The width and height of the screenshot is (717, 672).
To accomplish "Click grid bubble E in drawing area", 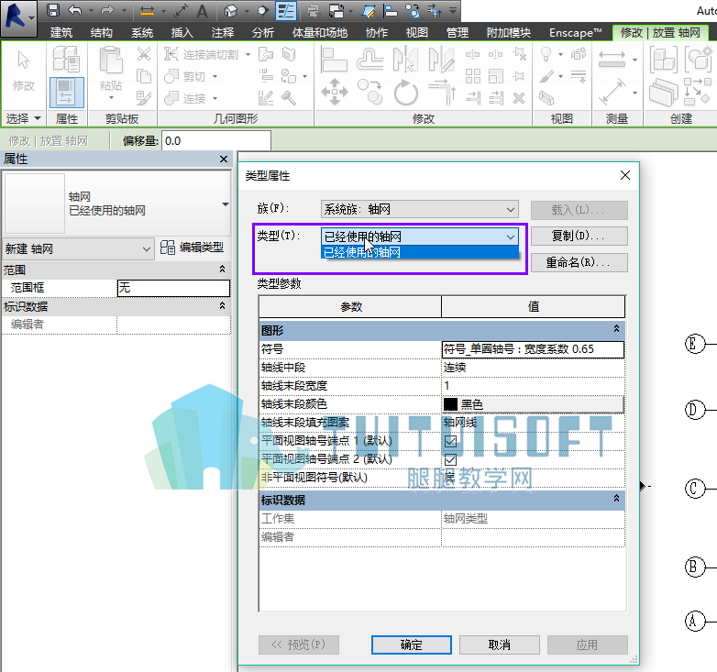I will click(694, 344).
